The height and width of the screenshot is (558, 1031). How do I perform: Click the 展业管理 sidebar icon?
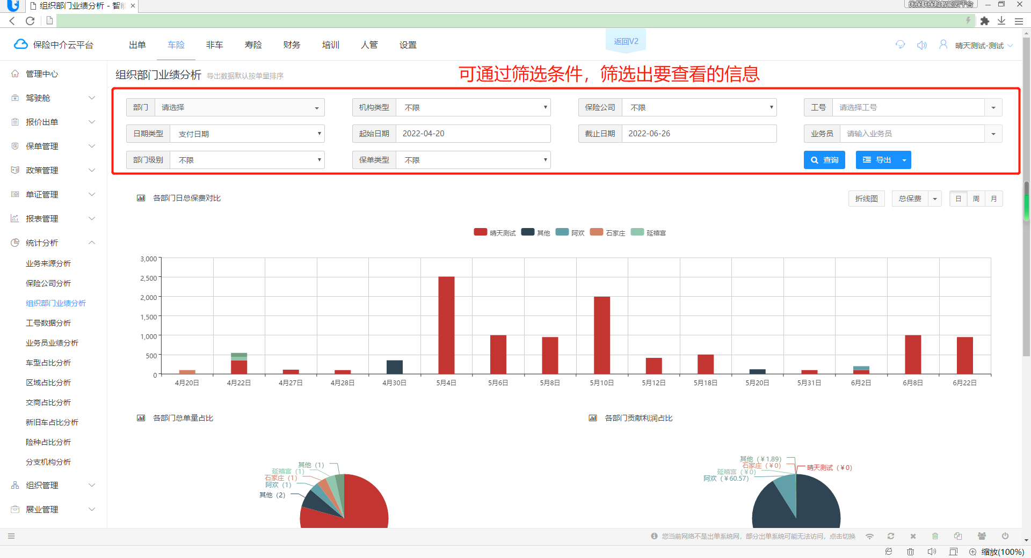click(x=15, y=509)
